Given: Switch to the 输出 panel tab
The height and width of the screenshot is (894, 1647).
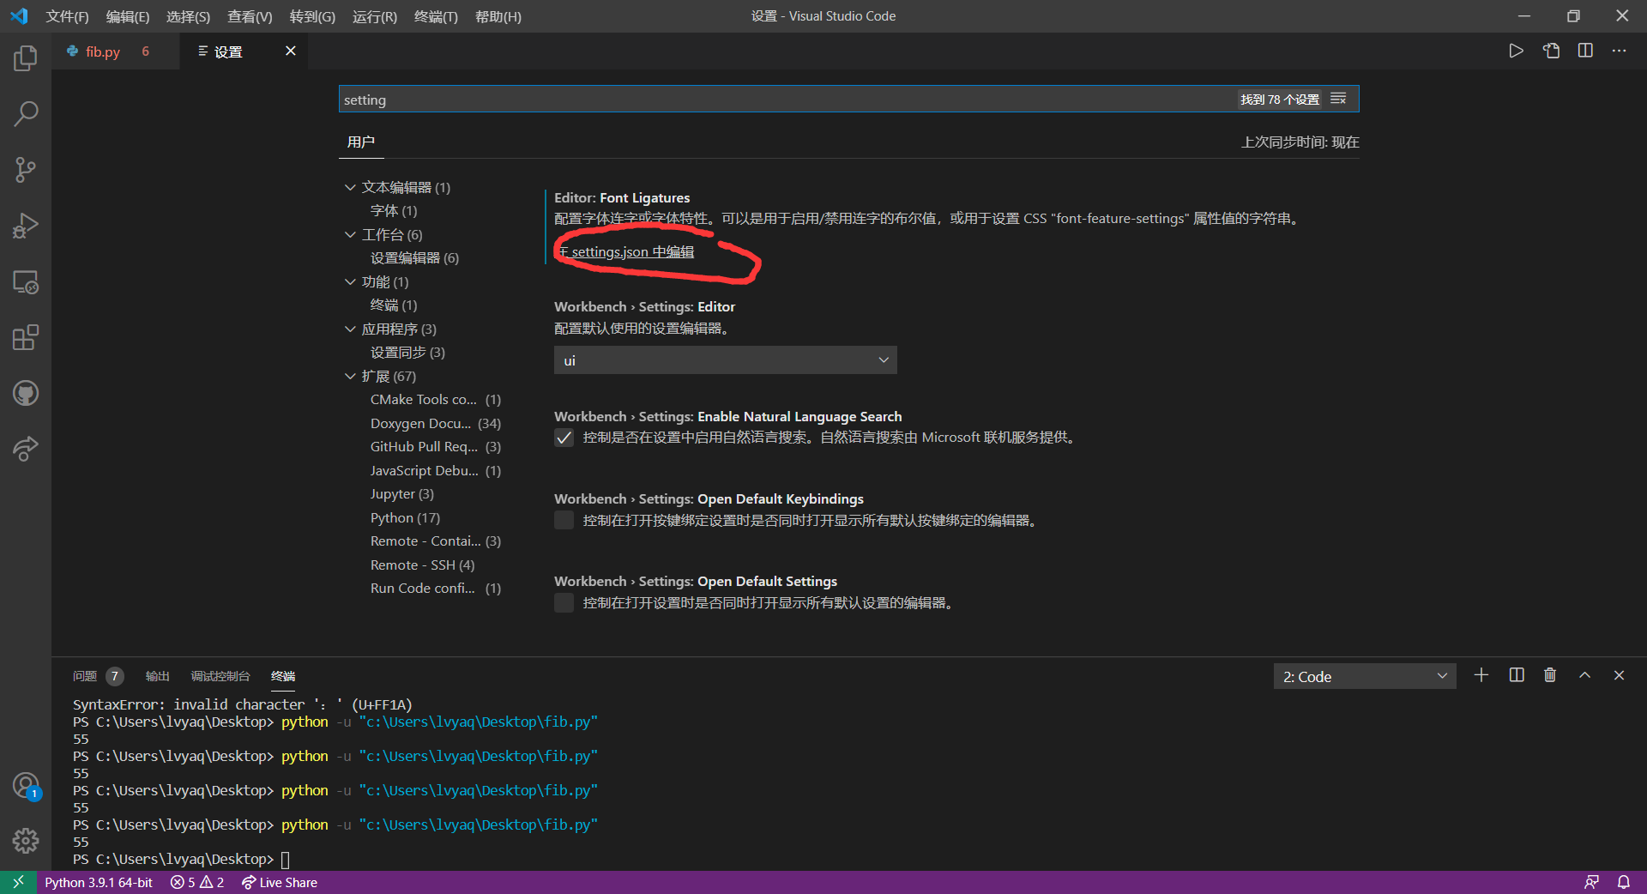Looking at the screenshot, I should pyautogui.click(x=157, y=676).
